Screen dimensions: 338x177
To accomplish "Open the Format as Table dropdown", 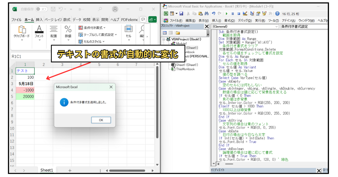I will [x=97, y=35].
